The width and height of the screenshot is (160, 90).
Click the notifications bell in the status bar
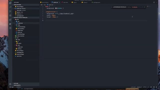156,87
